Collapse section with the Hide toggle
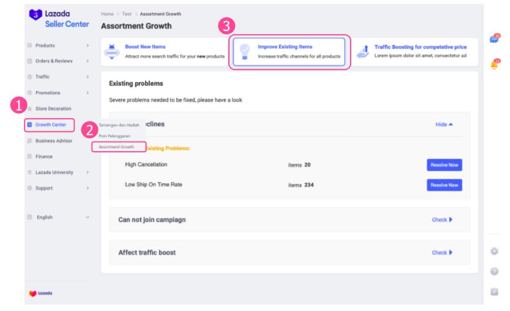The image size is (510, 311). tap(444, 125)
